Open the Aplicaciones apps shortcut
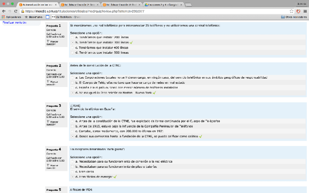 (11, 17)
